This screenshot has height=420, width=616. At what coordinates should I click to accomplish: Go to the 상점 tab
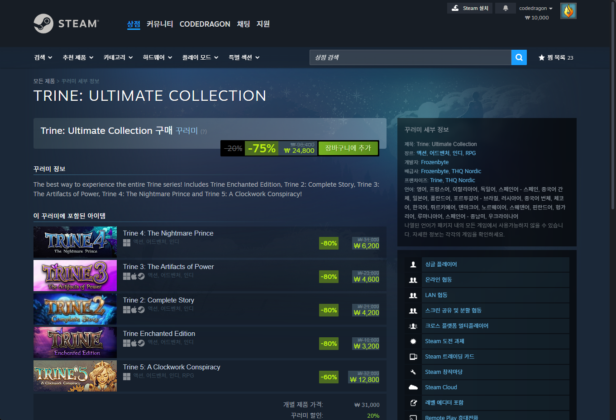(134, 24)
